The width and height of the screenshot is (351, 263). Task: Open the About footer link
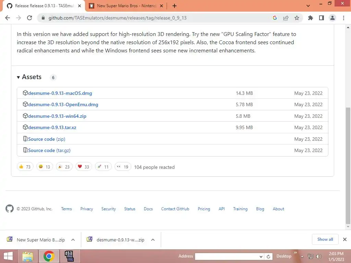point(278,209)
